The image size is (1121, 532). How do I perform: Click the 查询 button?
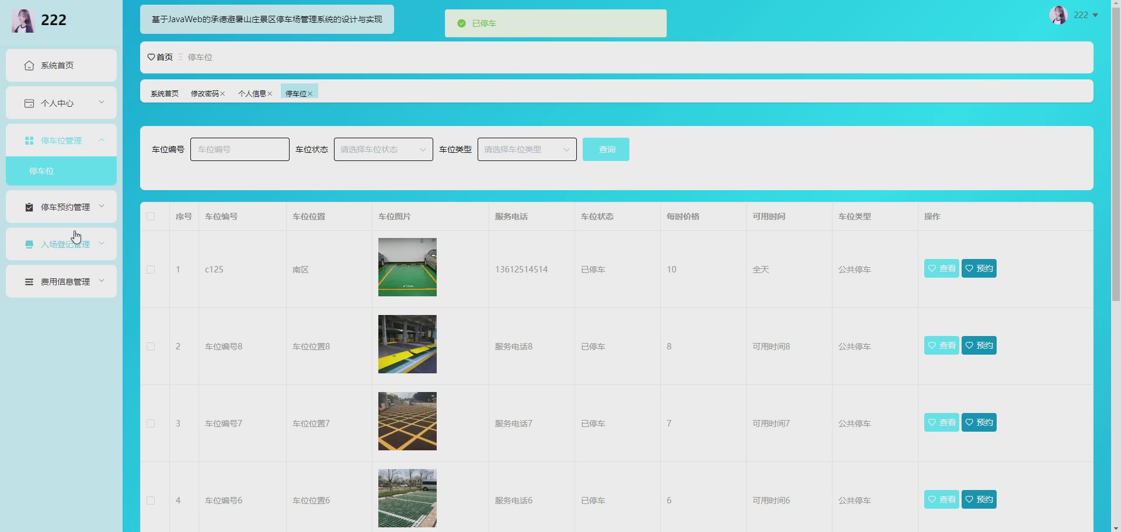click(x=606, y=149)
